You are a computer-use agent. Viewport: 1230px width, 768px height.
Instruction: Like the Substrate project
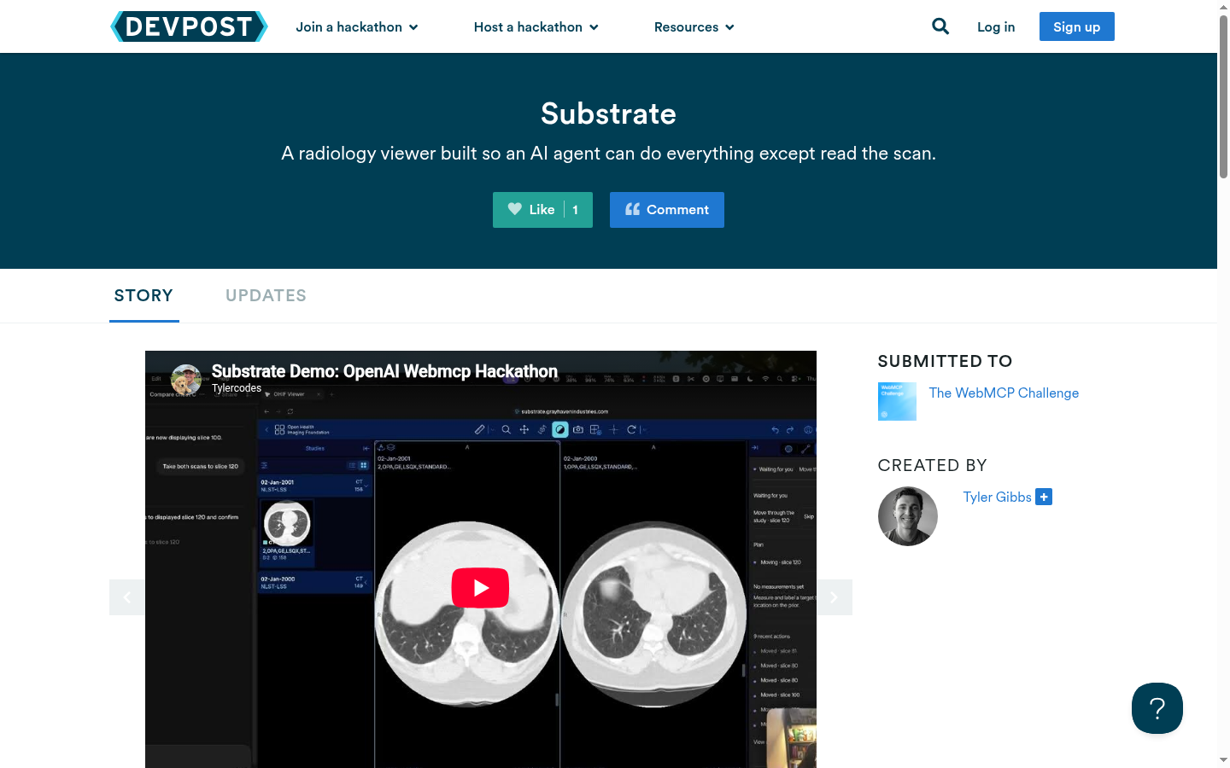pos(542,210)
